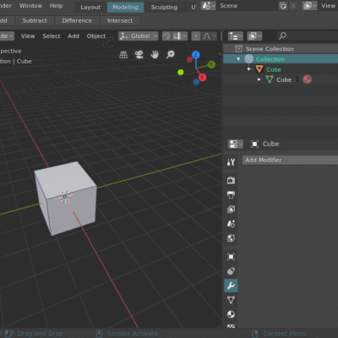This screenshot has width=338, height=338.
Task: Open the Object properties tab
Action: click(231, 257)
